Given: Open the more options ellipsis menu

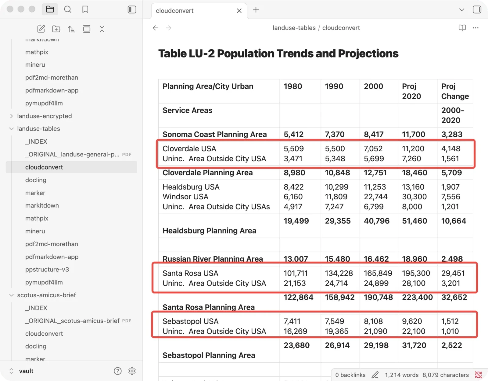Looking at the screenshot, I should tap(475, 28).
